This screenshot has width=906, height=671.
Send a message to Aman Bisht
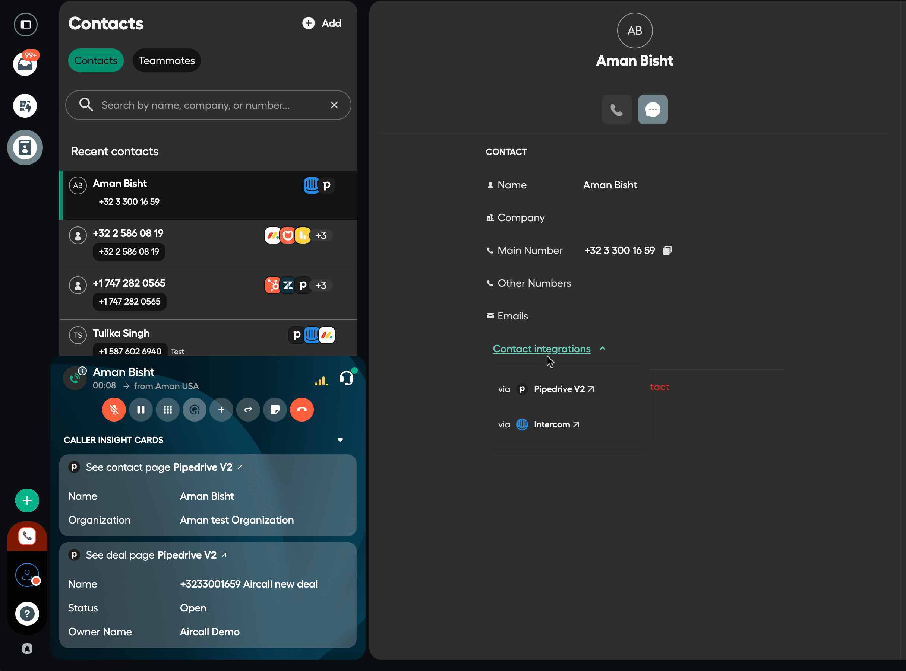click(x=652, y=110)
